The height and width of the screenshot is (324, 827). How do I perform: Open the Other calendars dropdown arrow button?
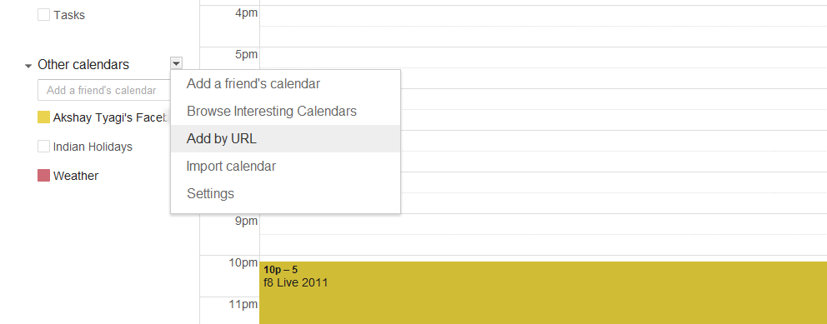point(177,64)
